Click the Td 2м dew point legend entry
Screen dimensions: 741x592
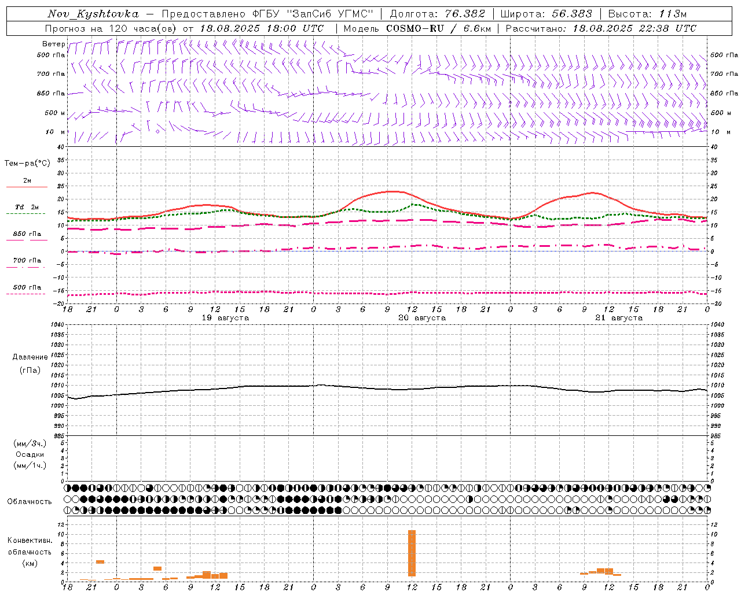(27, 207)
